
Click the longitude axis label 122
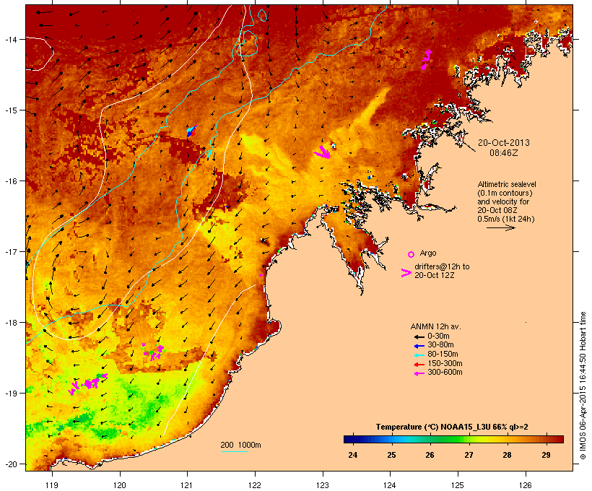point(255,485)
